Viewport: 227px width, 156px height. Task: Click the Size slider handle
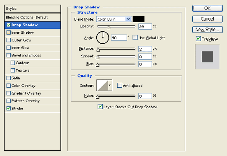click(97, 65)
